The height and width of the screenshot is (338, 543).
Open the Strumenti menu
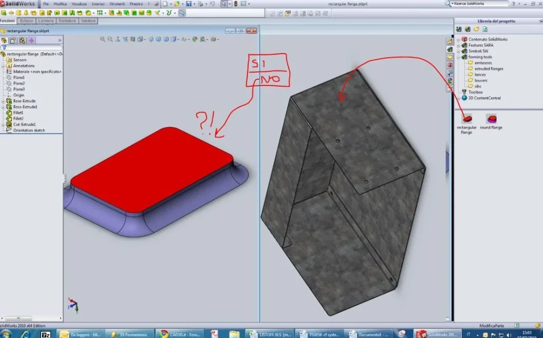(117, 4)
